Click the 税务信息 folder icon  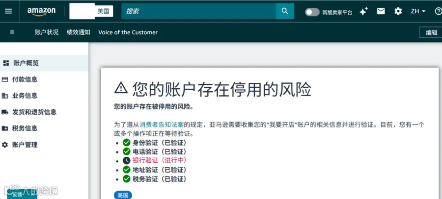5,128
